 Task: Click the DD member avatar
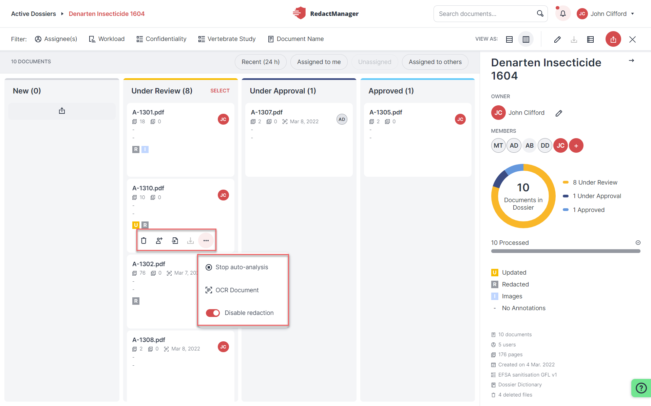coord(545,146)
